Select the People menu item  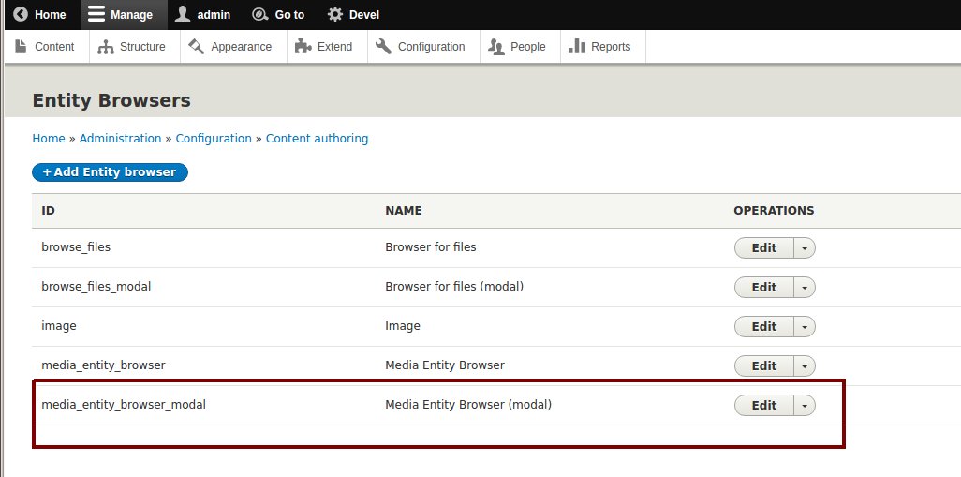[x=517, y=47]
